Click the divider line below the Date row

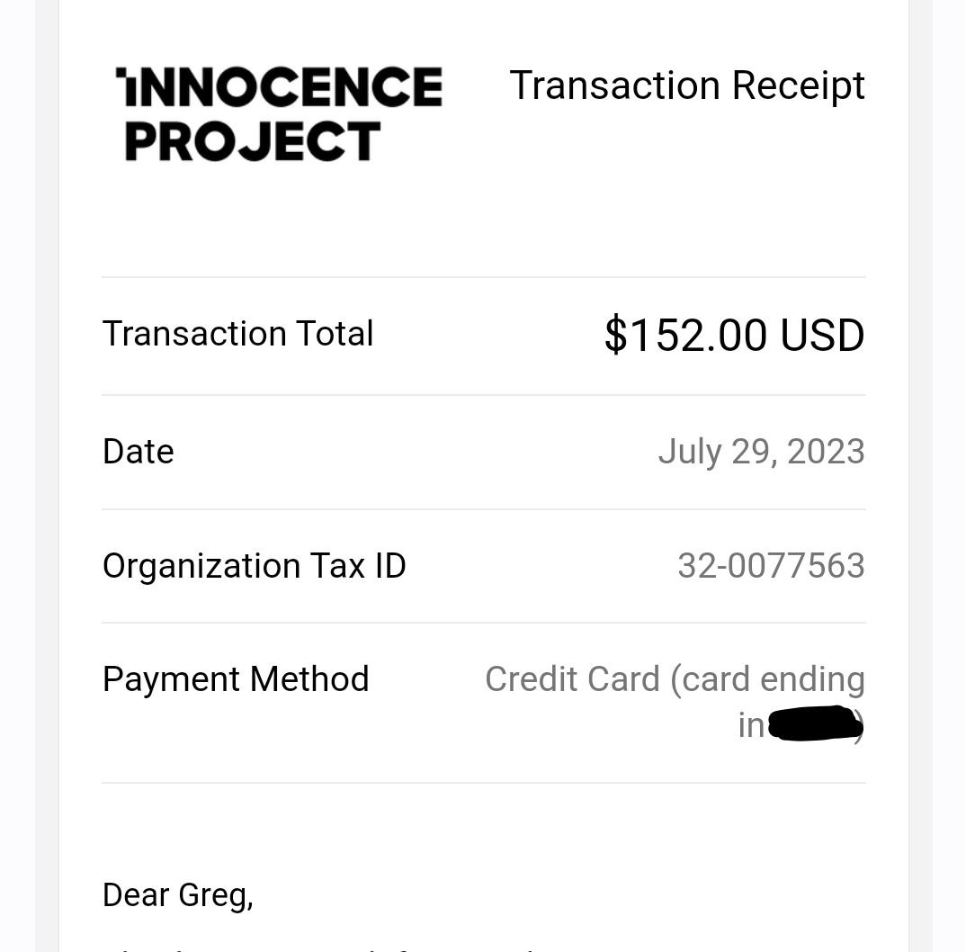484,509
